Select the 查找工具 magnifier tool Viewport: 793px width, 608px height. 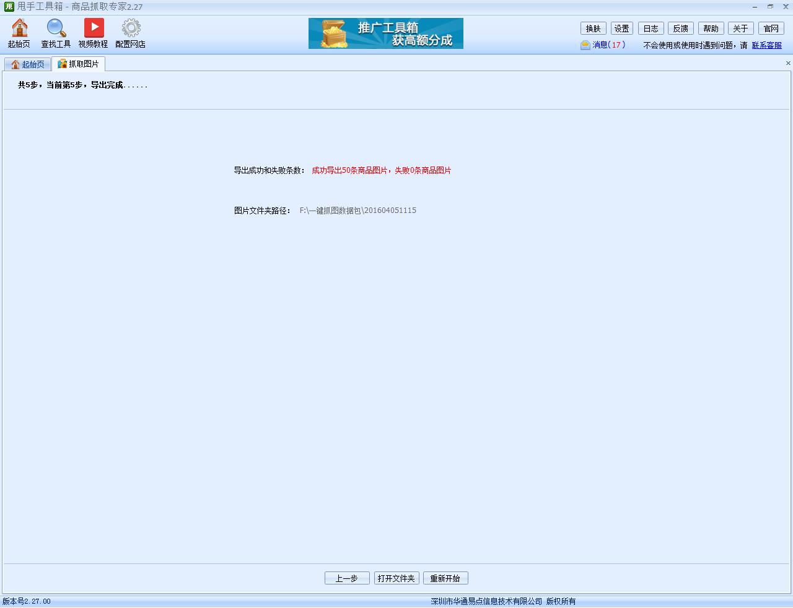tap(55, 32)
